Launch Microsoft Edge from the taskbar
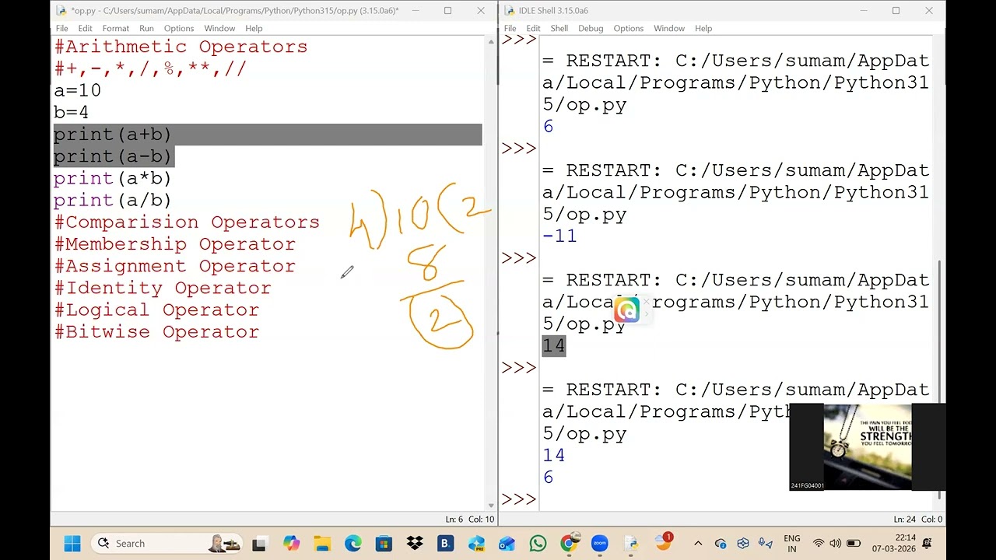Image resolution: width=996 pixels, height=560 pixels. click(x=352, y=543)
